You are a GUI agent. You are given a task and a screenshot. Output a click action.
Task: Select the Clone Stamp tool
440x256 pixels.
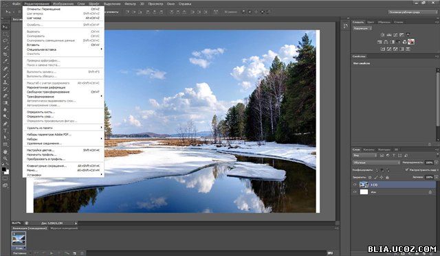click(x=5, y=82)
